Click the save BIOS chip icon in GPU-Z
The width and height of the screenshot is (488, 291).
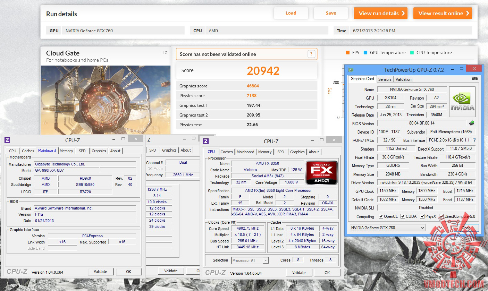tap(472, 123)
